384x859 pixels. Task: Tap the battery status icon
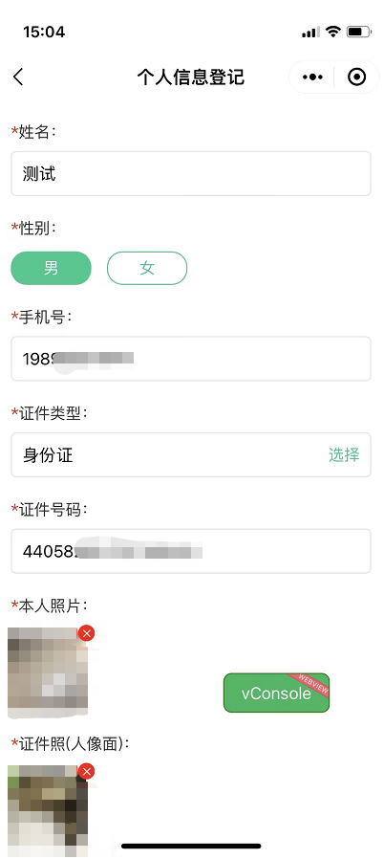[359, 32]
